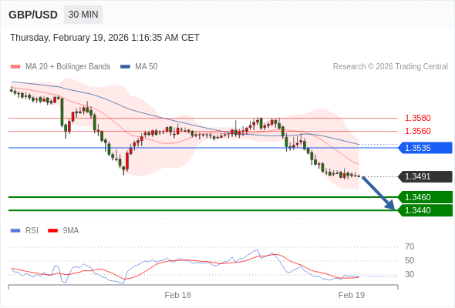Click the MA 20 + Bollinger Bands swatch

coord(15,67)
